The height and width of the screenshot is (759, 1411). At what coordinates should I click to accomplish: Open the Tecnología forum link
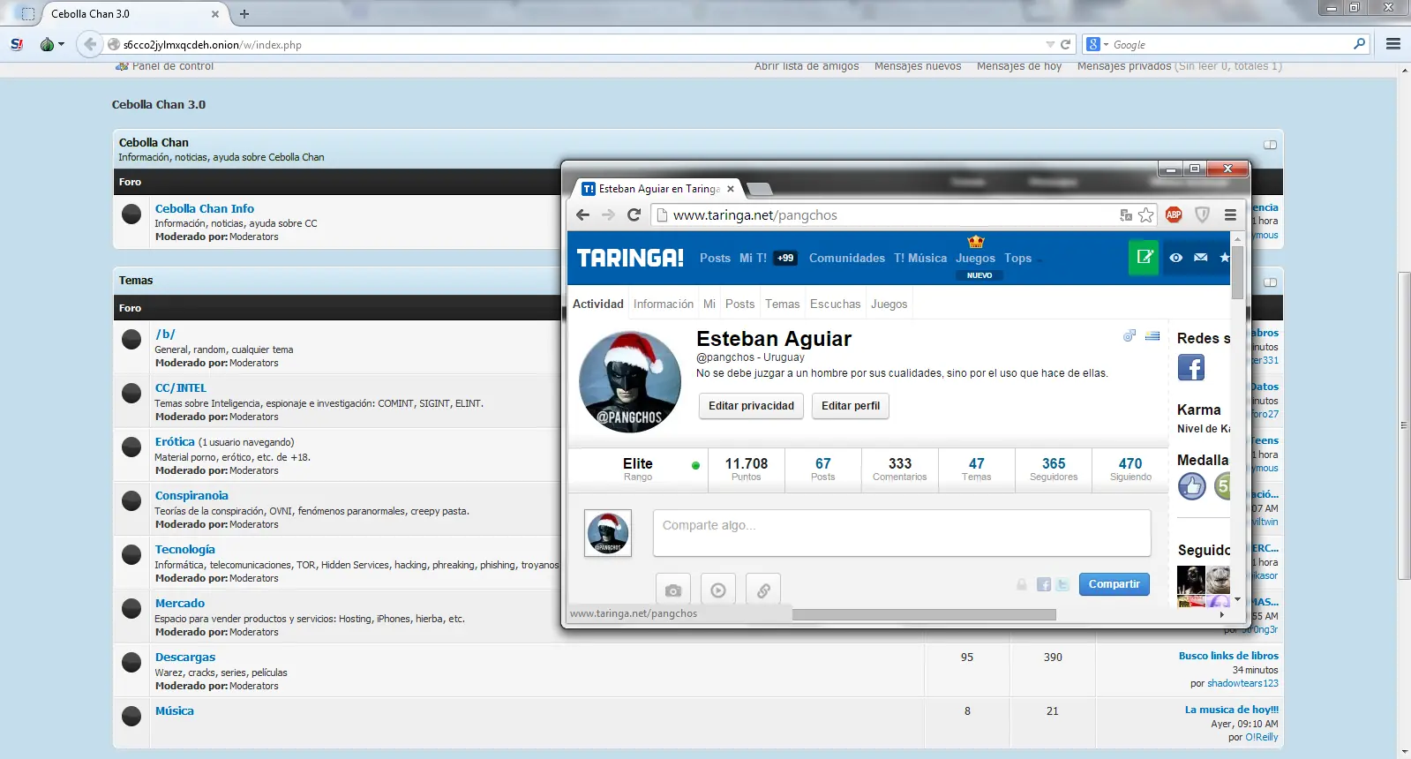click(x=185, y=549)
